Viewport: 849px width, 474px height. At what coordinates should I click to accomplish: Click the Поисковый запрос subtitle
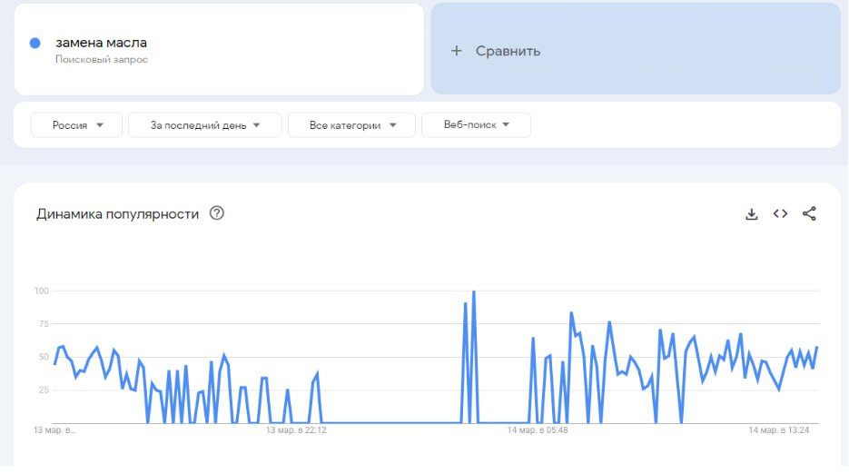101,60
